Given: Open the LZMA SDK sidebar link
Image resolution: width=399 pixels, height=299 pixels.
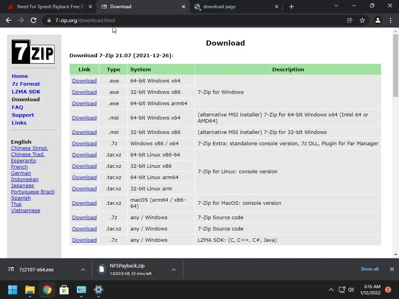Looking at the screenshot, I should pos(26,91).
